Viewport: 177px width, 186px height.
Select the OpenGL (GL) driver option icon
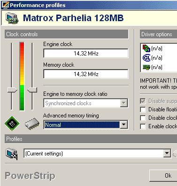[146, 58]
